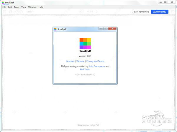Viewport: 177px width, 132px height.
Task: Go to next page arrow
Action: click(x=96, y=11)
